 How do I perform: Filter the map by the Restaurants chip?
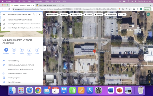[x=52, y=15]
